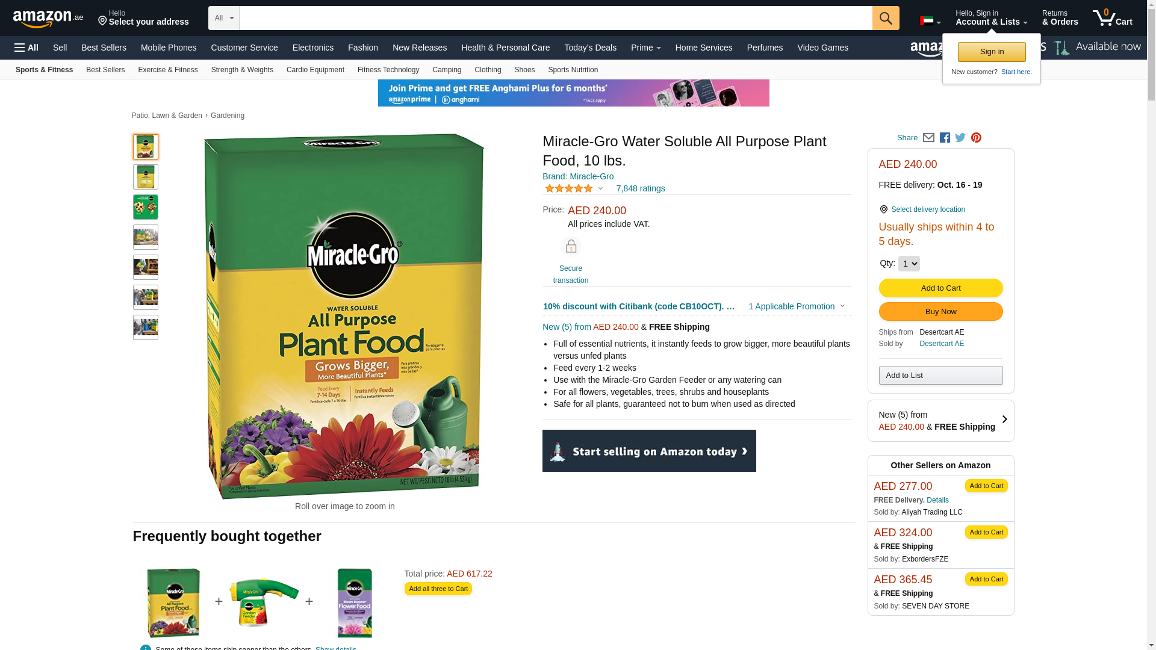
Task: Change quantity using Qty dropdown
Action: pyautogui.click(x=909, y=264)
